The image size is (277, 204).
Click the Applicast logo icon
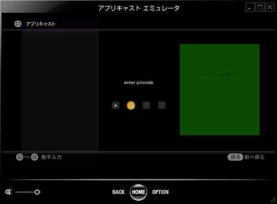[18, 24]
